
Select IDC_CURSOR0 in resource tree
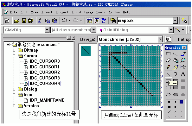pyautogui.click(x=45, y=61)
